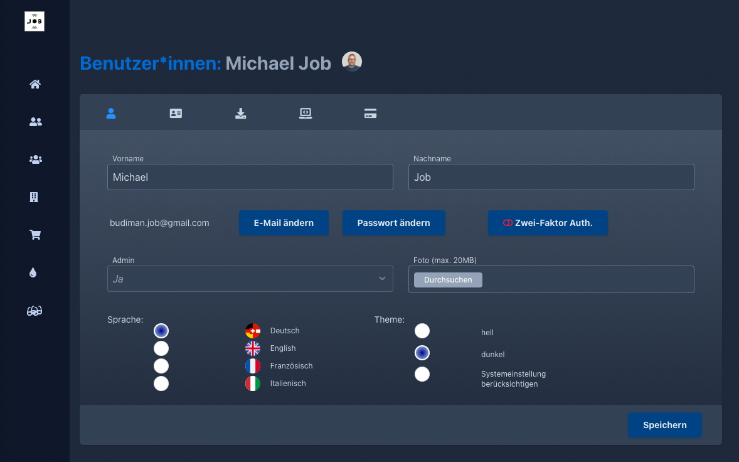Click the JOB logo in sidebar

(x=35, y=21)
